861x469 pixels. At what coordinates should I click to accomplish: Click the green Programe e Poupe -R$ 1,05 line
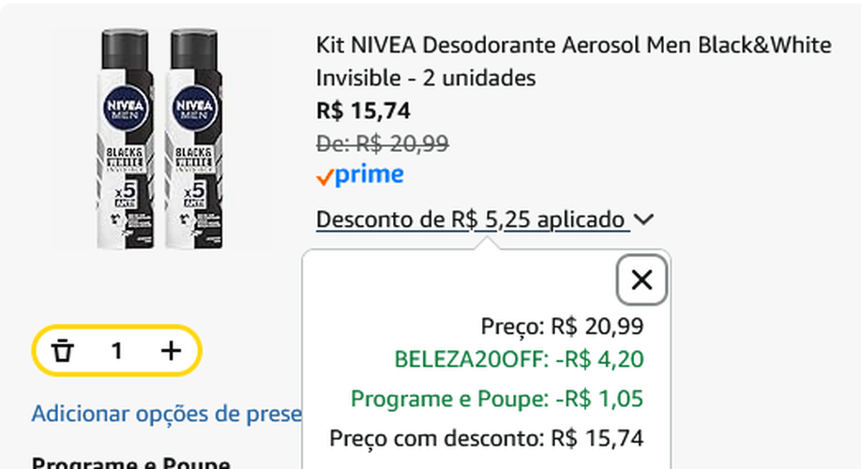point(497,399)
